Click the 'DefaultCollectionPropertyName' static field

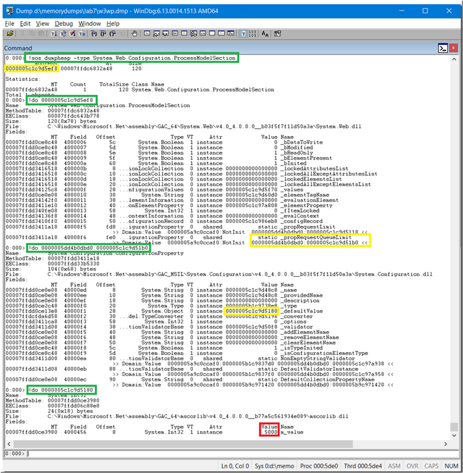[328, 379]
